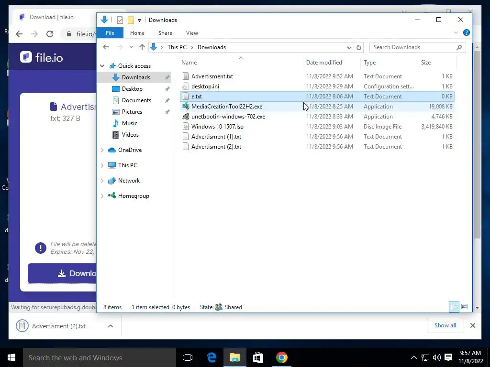The height and width of the screenshot is (367, 490).
Task: Show hidden system tray icons
Action: [413, 357]
